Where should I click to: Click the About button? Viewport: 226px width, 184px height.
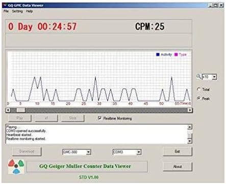click(178, 167)
